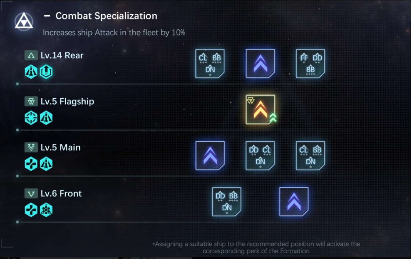The image size is (411, 259).
Task: Select the FF DD BB slot in Rear row
Action: 310,63
